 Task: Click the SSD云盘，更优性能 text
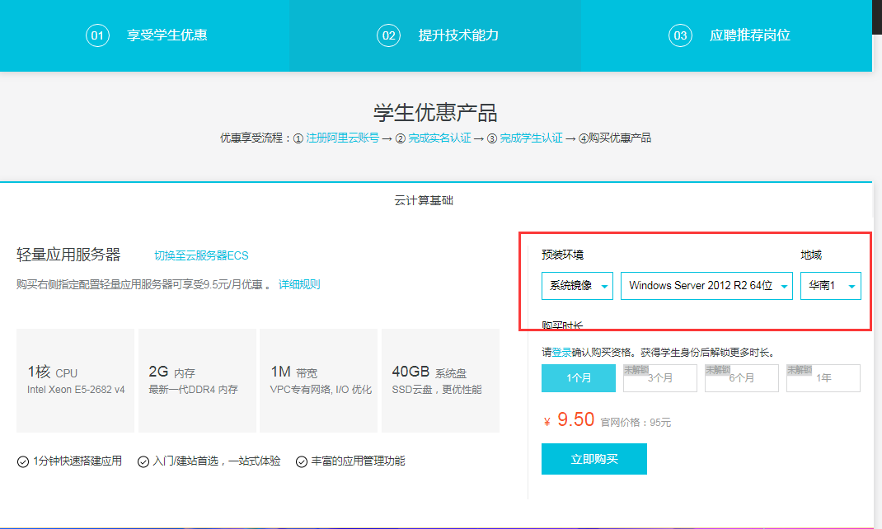point(437,390)
